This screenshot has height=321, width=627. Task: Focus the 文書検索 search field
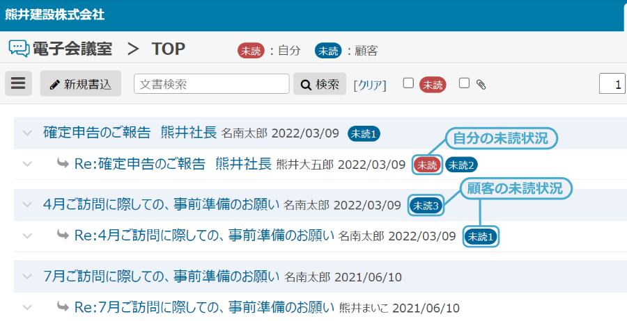coord(211,83)
